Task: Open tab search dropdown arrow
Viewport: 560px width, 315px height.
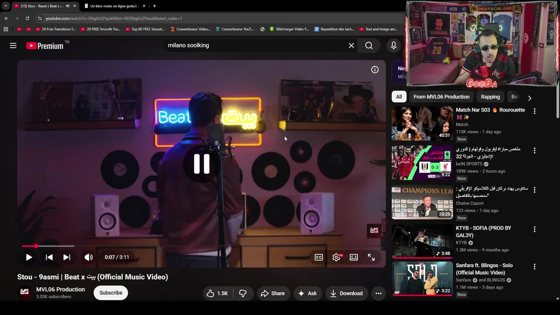Action: tap(6, 6)
